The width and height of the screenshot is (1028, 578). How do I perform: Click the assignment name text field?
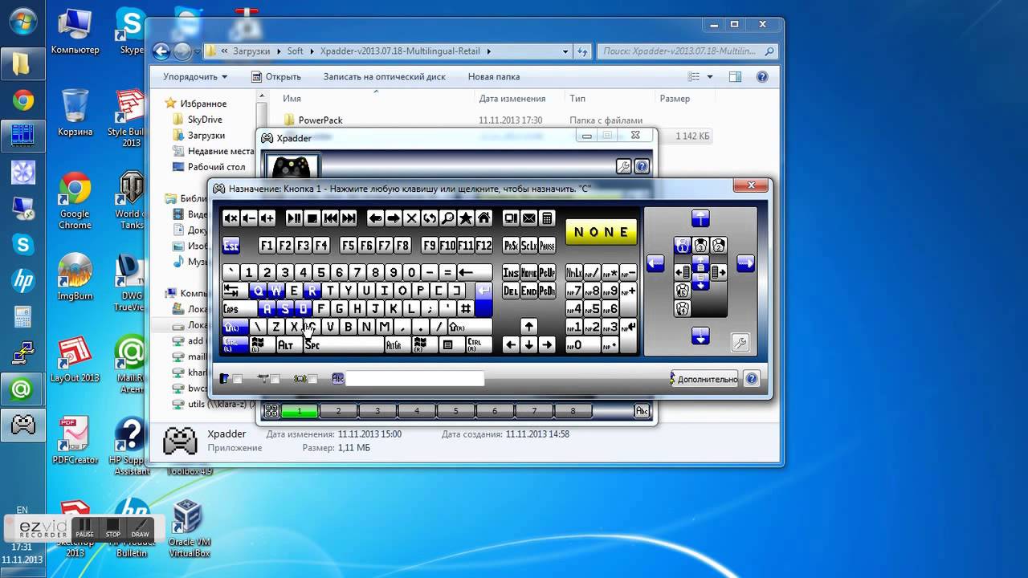[414, 379]
